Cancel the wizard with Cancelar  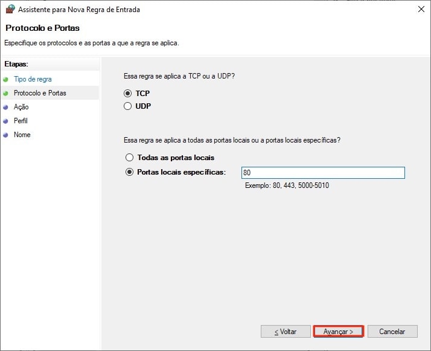coord(392,332)
